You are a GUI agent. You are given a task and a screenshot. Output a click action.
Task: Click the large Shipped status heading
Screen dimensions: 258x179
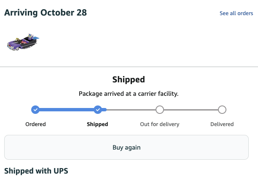pos(129,79)
